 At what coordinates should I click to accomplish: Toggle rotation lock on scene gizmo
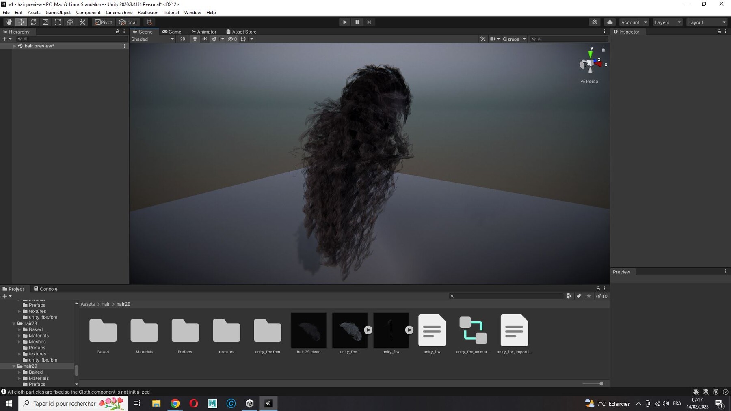coord(603,50)
